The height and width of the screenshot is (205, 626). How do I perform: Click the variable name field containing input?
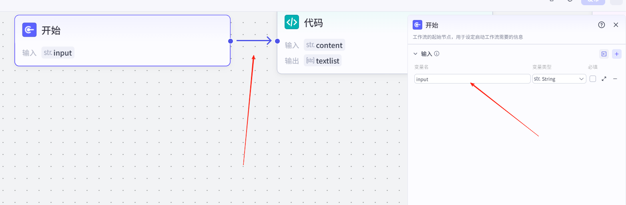pos(472,79)
